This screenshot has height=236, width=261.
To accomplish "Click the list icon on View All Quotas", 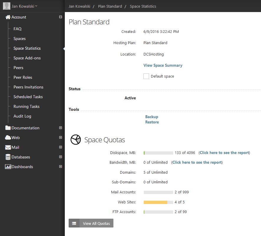I will coord(74,223).
